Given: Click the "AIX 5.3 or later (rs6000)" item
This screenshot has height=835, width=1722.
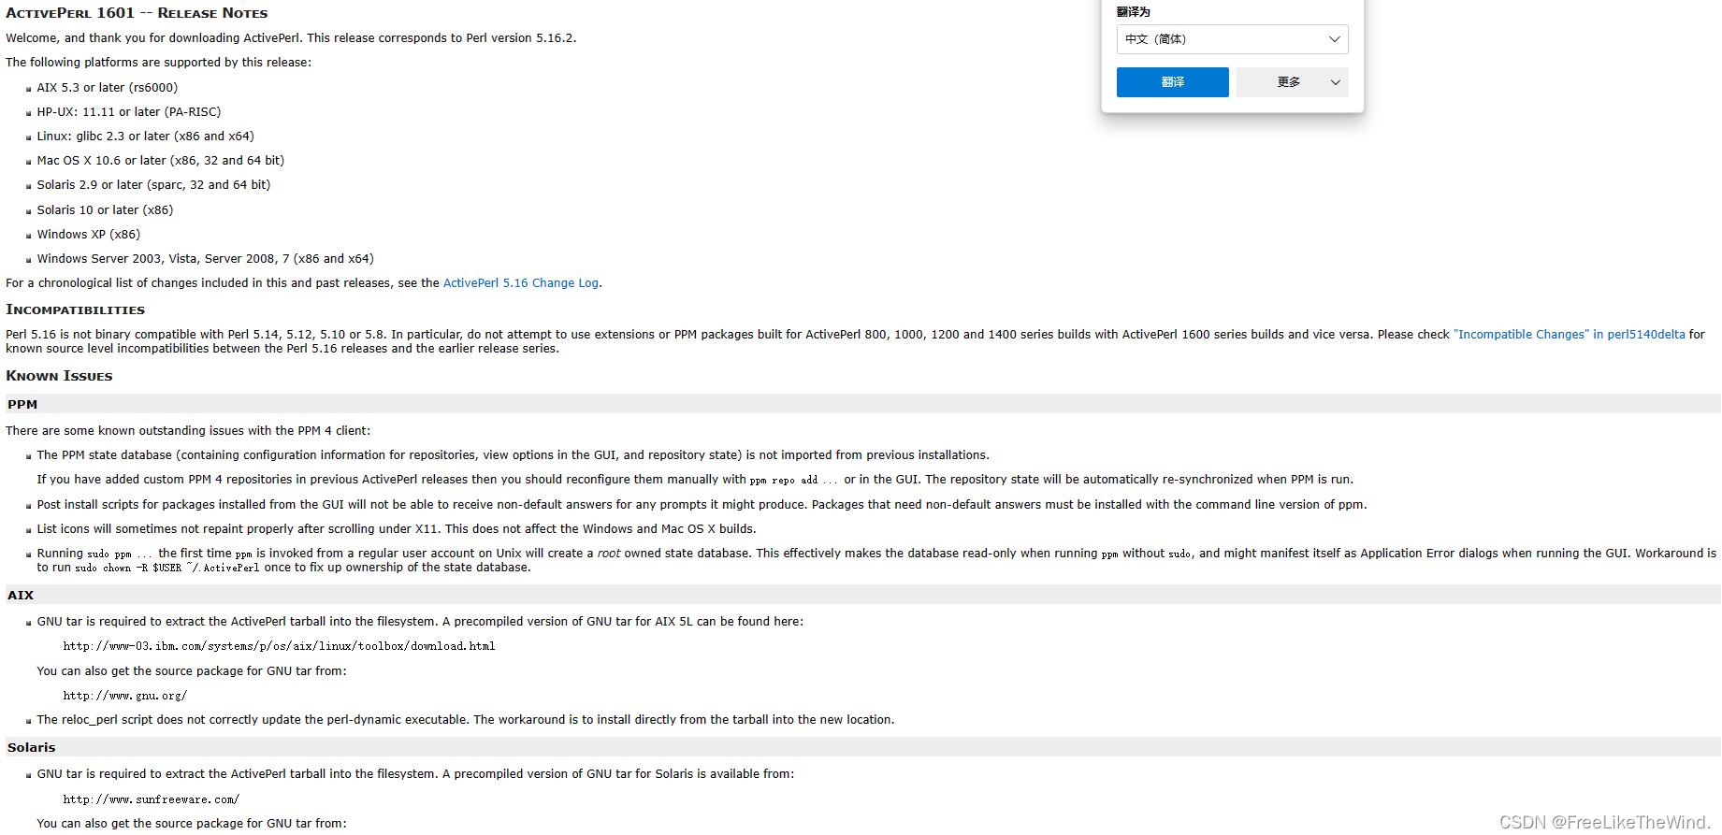Looking at the screenshot, I should pyautogui.click(x=107, y=88).
